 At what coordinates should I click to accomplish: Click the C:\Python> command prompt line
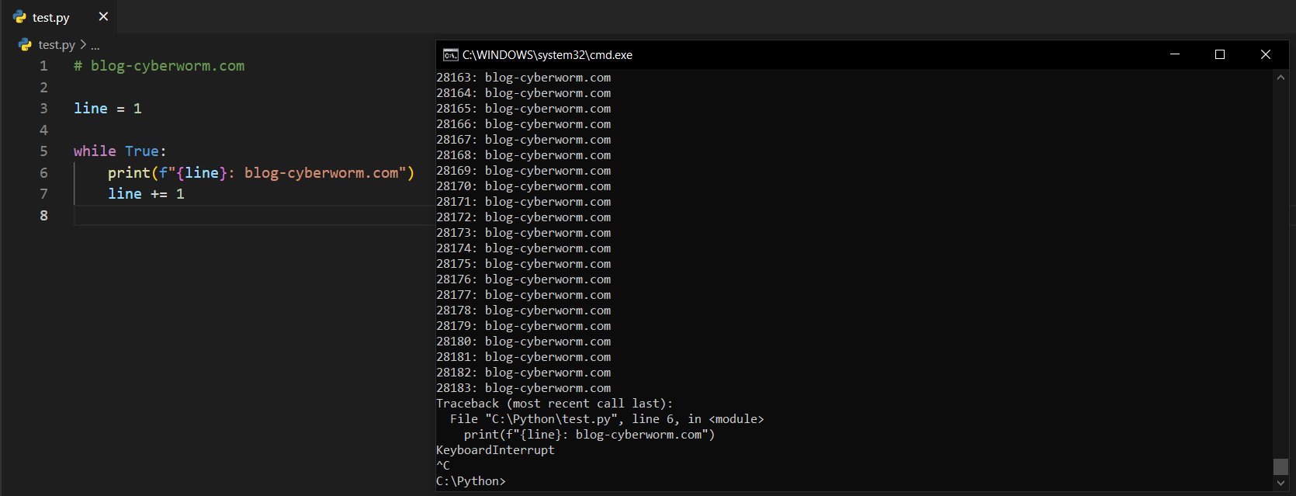click(x=471, y=481)
